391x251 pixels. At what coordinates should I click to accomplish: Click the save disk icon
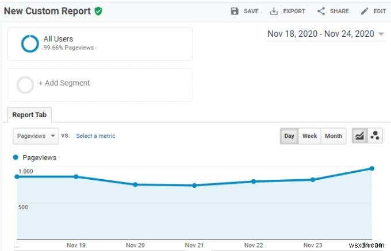pos(235,11)
